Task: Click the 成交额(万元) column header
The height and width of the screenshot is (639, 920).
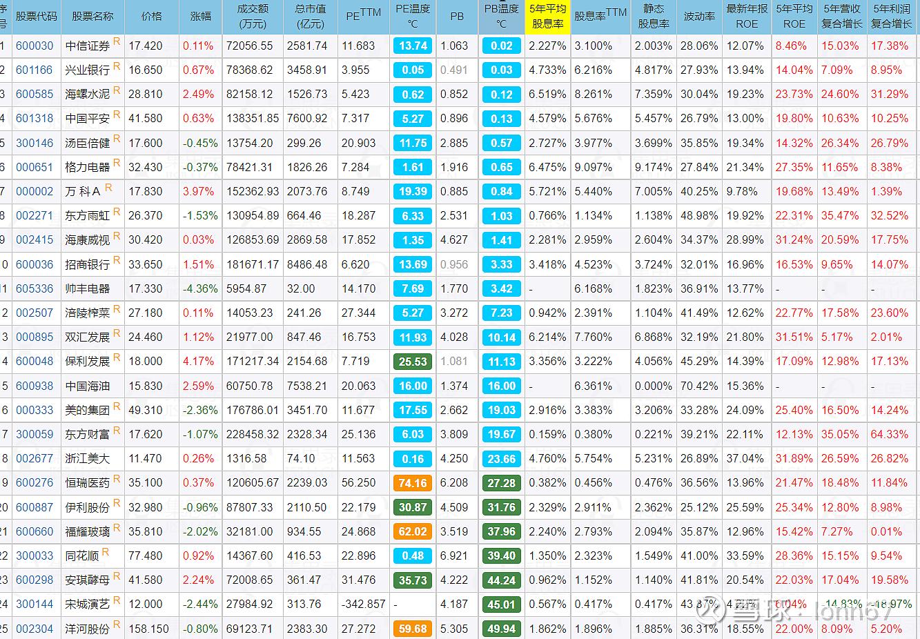Action: click(253, 17)
